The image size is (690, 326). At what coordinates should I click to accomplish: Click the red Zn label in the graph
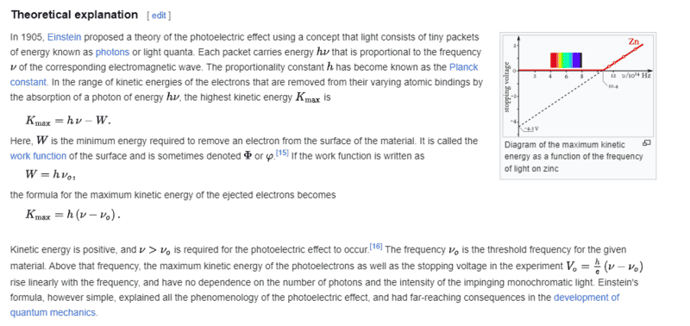(x=633, y=41)
